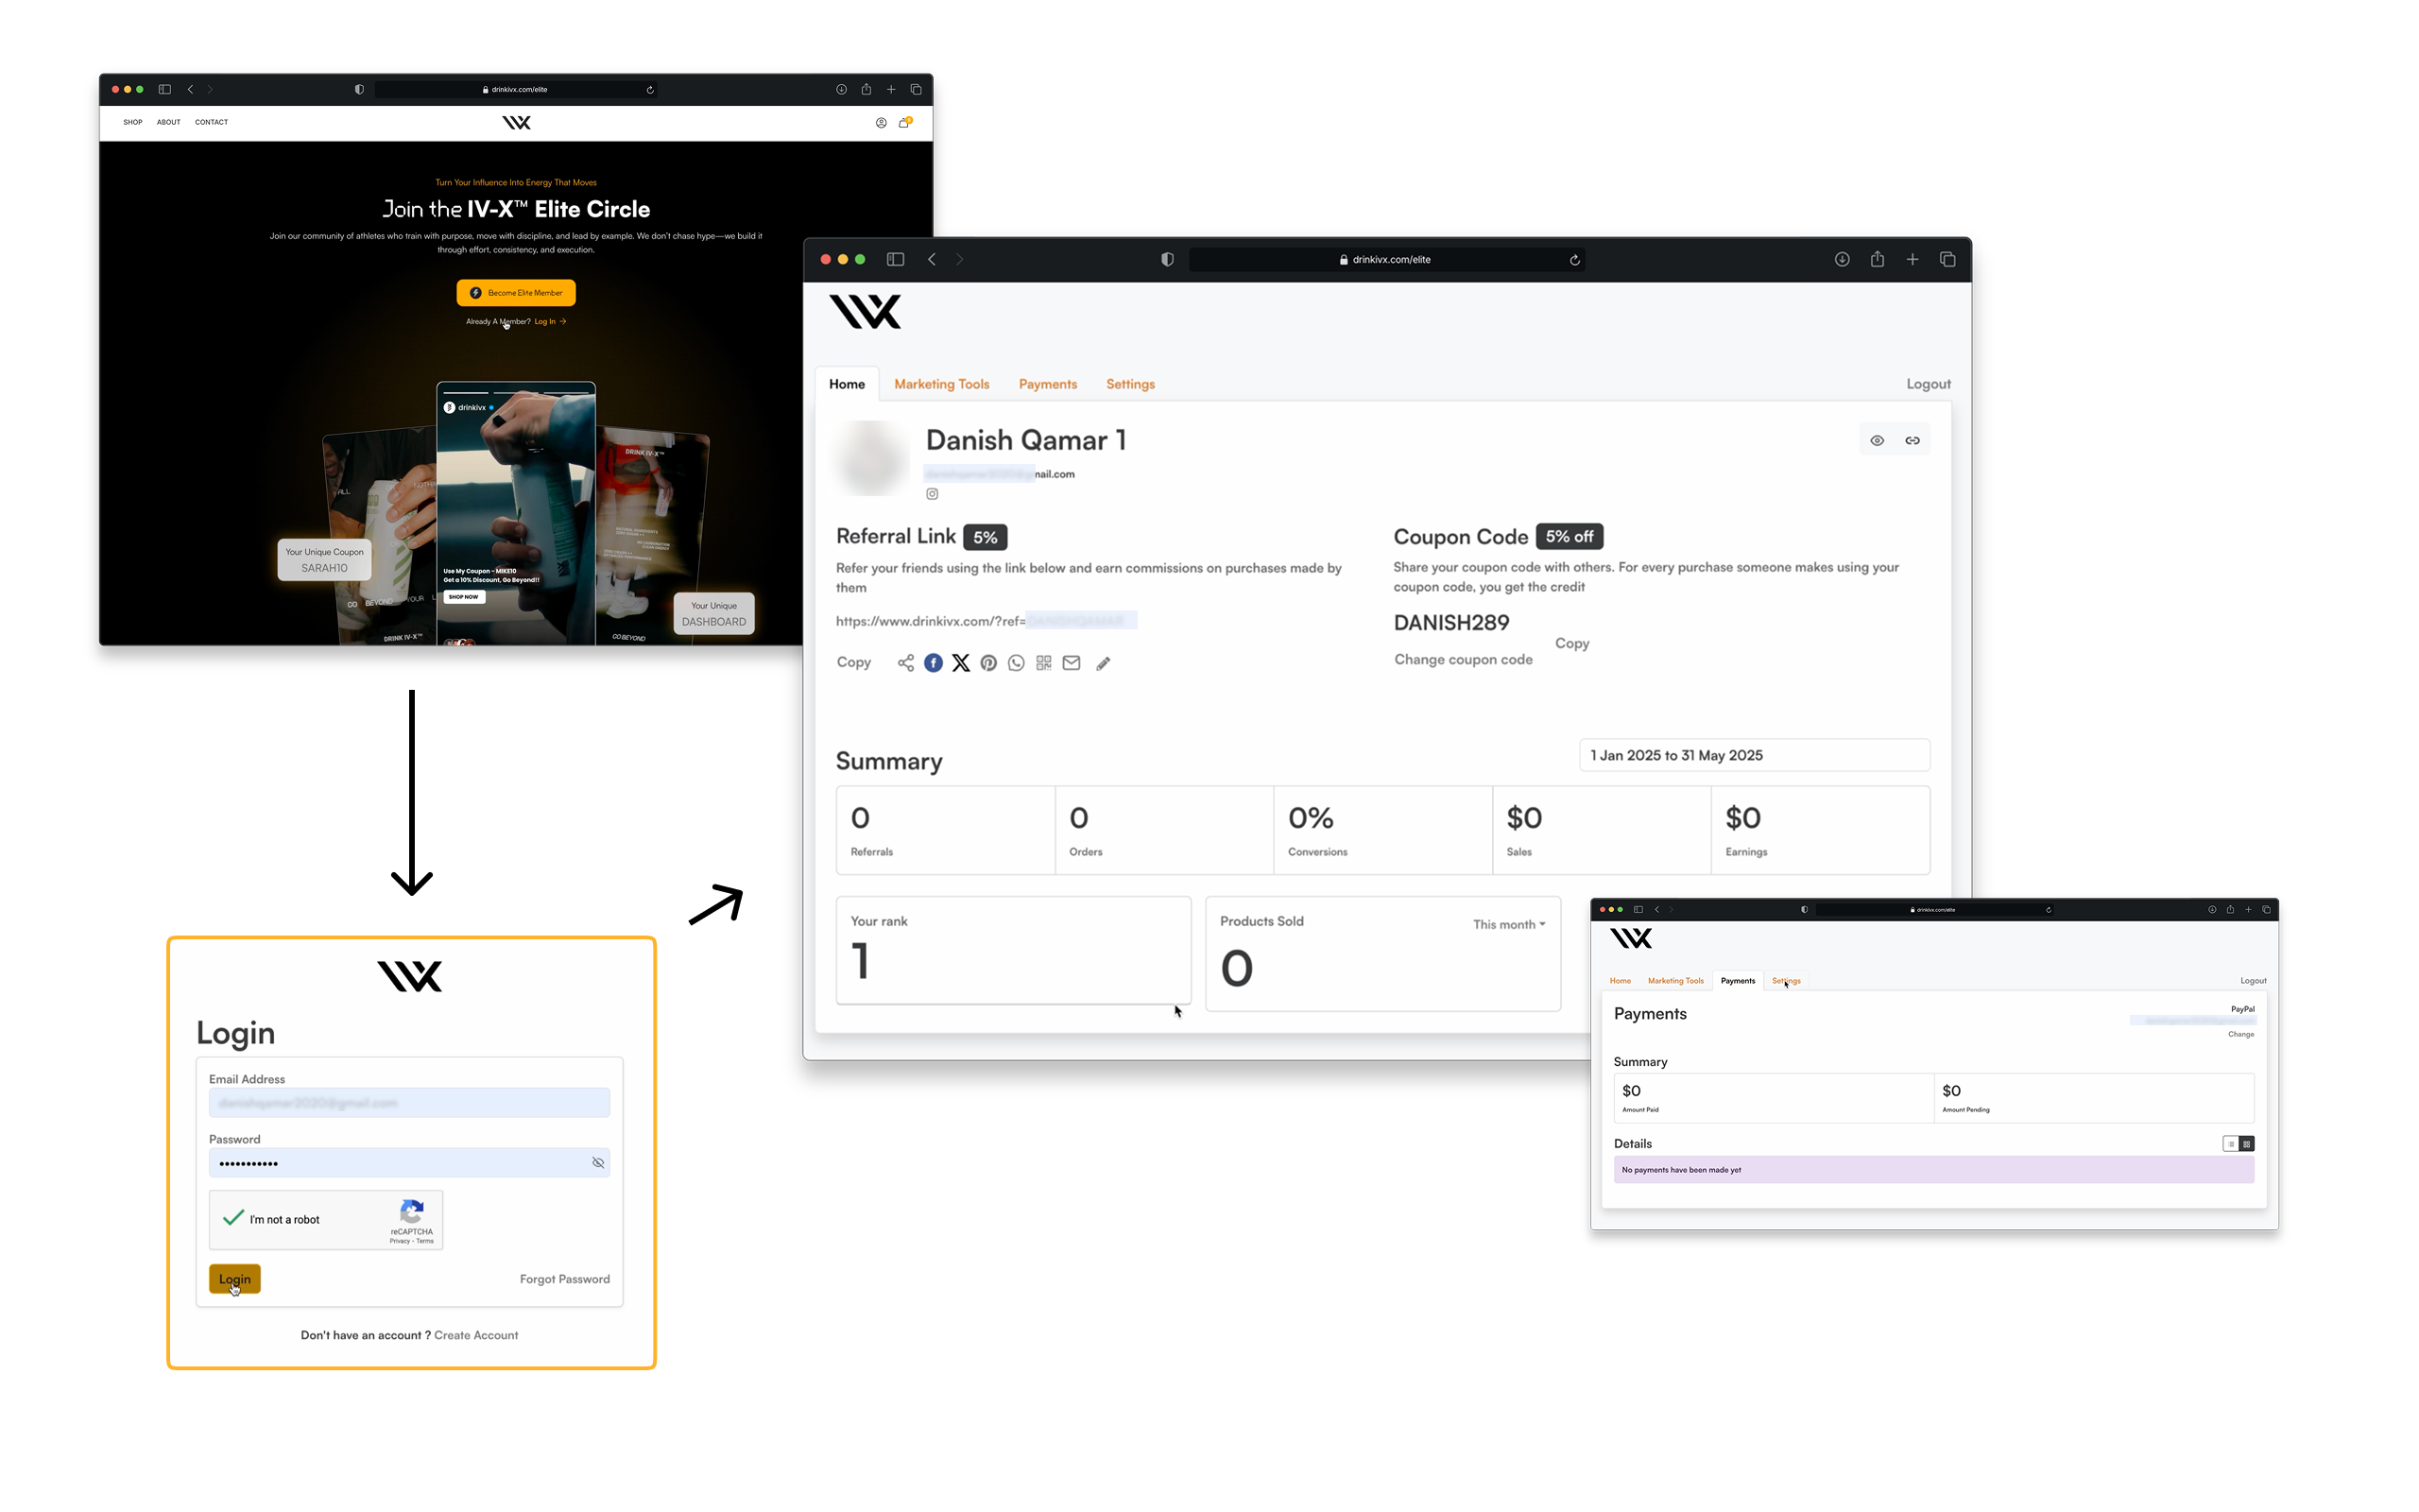Open the Settings tab in the dashboard window
Viewport: 2419px width, 1512px height.
pyautogui.click(x=1129, y=384)
